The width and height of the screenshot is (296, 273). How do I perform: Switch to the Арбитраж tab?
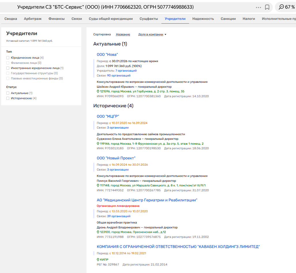pyautogui.click(x=33, y=19)
